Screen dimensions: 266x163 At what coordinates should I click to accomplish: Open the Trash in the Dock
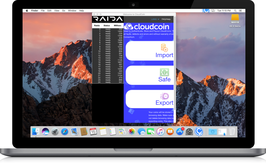(x=232, y=132)
